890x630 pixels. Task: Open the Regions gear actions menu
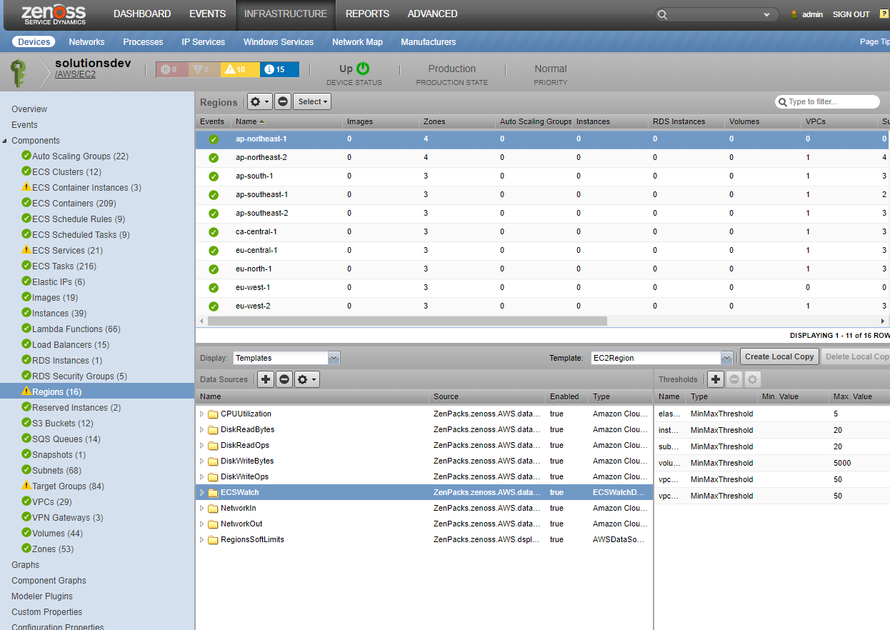(x=259, y=102)
